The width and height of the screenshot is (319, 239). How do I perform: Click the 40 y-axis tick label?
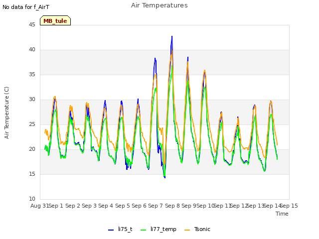click(x=32, y=50)
